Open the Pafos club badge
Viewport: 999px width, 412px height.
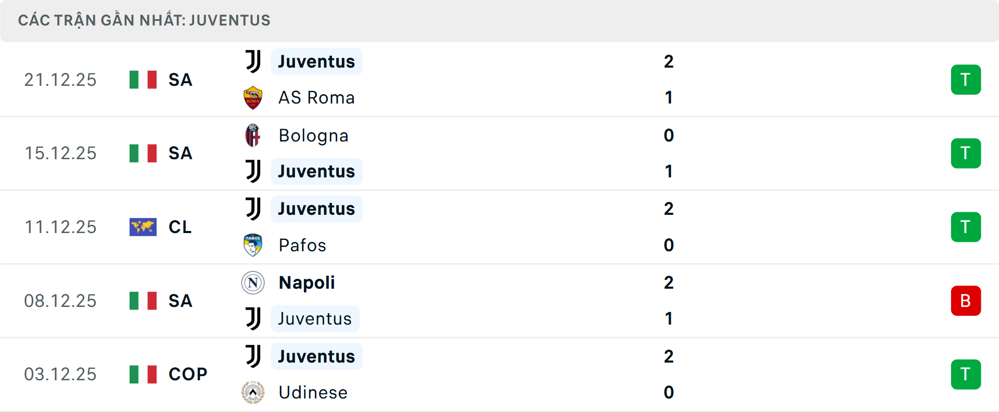(253, 245)
